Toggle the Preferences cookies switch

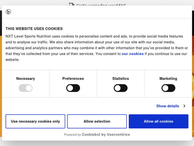point(73,88)
